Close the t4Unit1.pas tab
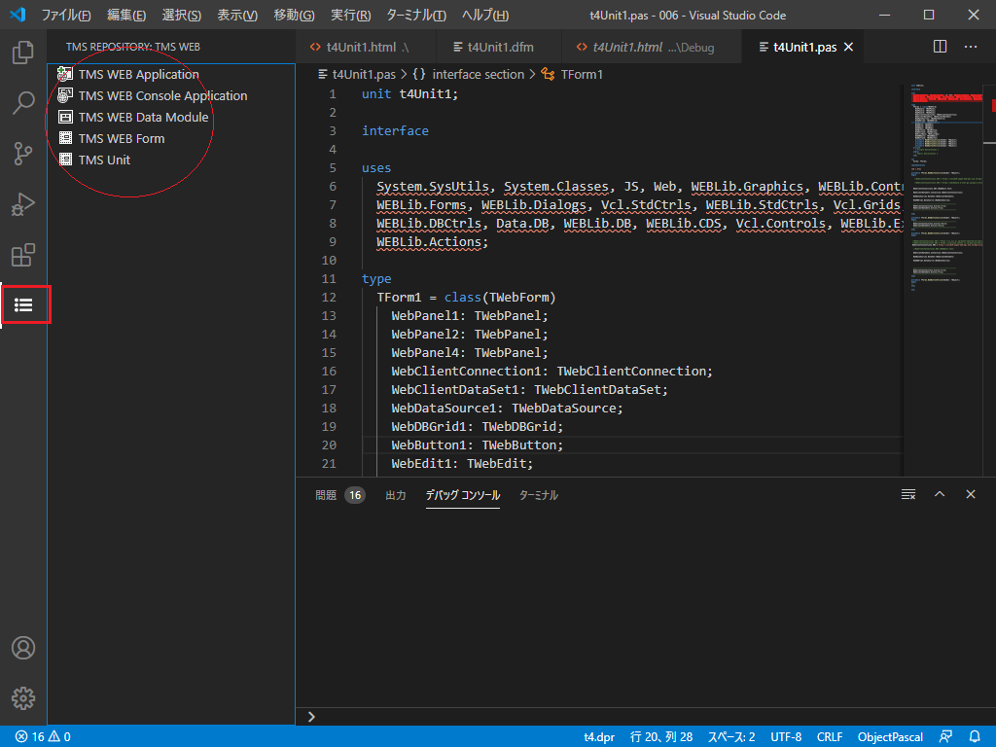This screenshot has width=996, height=747. click(x=848, y=47)
